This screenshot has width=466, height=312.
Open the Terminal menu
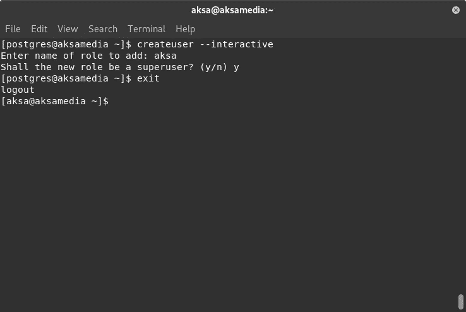(146, 29)
